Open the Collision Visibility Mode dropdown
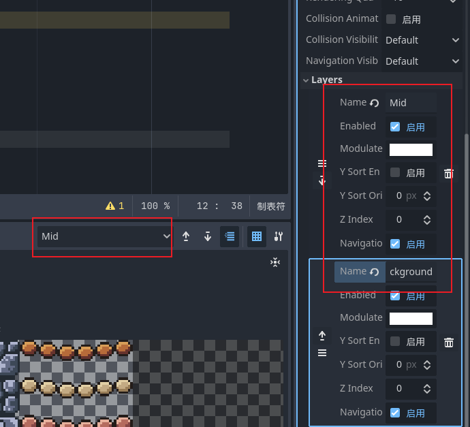Viewport: 470px width, 427px height. [x=422, y=40]
